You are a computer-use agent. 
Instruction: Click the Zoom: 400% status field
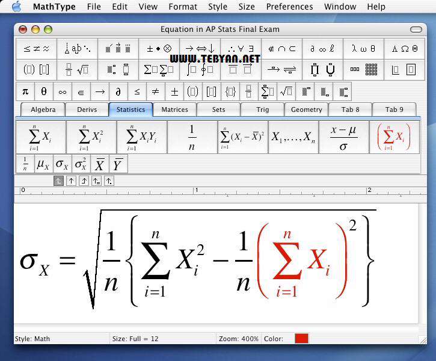(239, 339)
